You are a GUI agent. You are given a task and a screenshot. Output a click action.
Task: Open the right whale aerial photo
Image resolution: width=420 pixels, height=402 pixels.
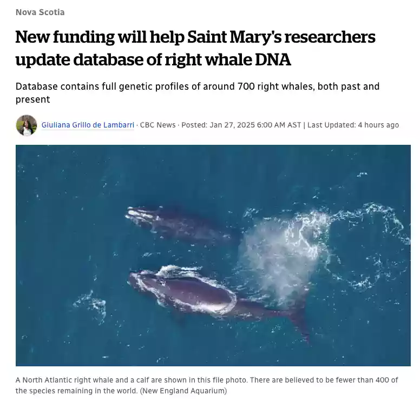[213, 256]
